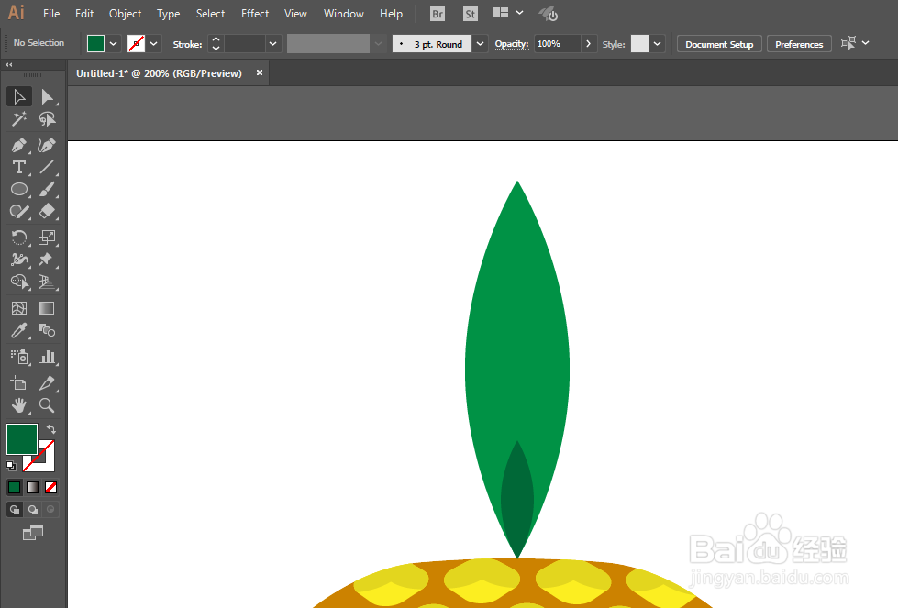Launch Adobe Bridge from the app bar

tap(437, 13)
